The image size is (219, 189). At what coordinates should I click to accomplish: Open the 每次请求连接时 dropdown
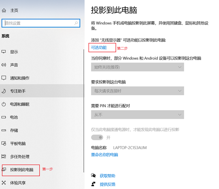138,91
